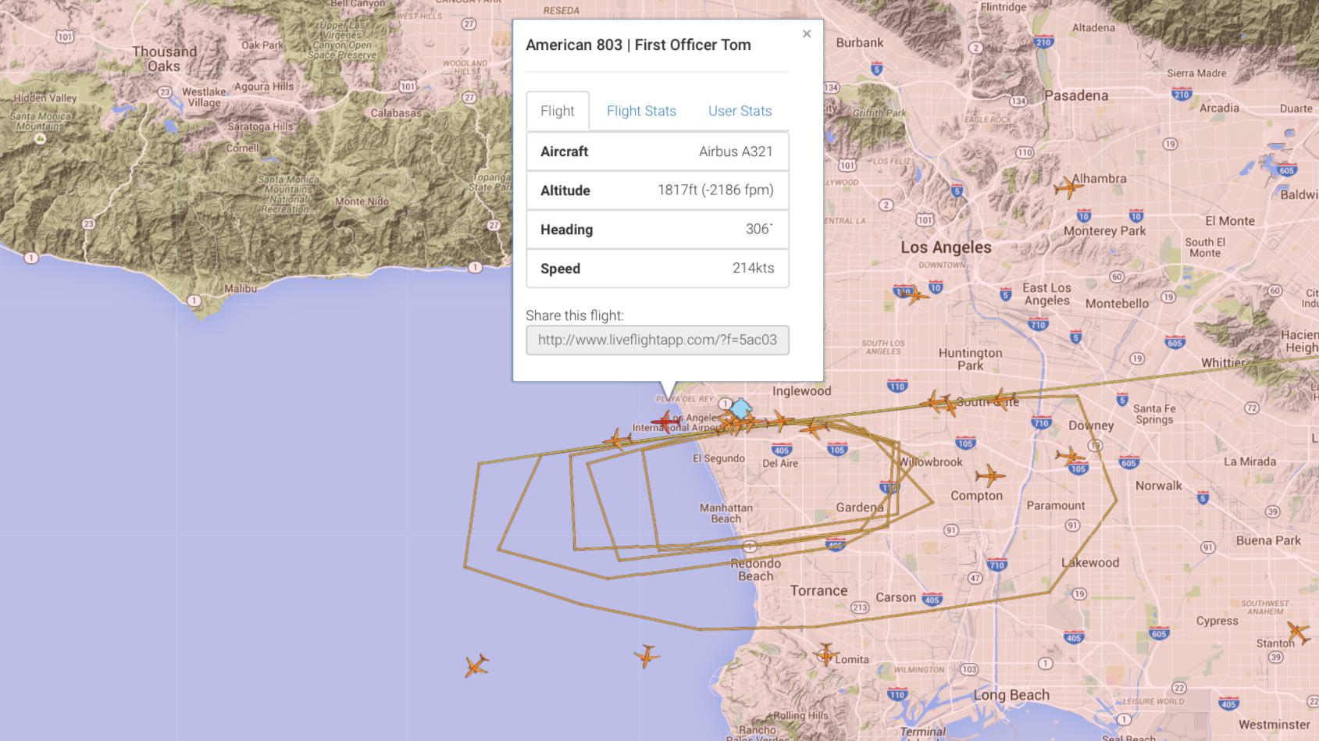The height and width of the screenshot is (741, 1319).
Task: Click the Airbus A321 aircraft value
Action: 736,151
